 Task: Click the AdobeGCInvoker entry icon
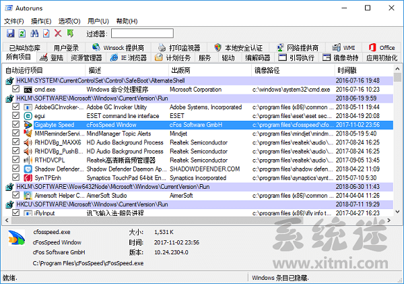28,107
